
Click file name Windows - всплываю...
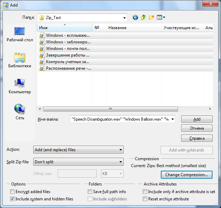(68, 35)
